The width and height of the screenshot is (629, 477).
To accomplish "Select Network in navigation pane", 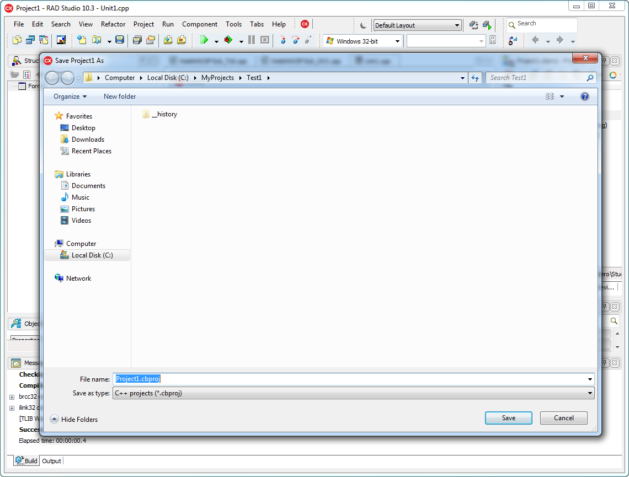I will [78, 278].
